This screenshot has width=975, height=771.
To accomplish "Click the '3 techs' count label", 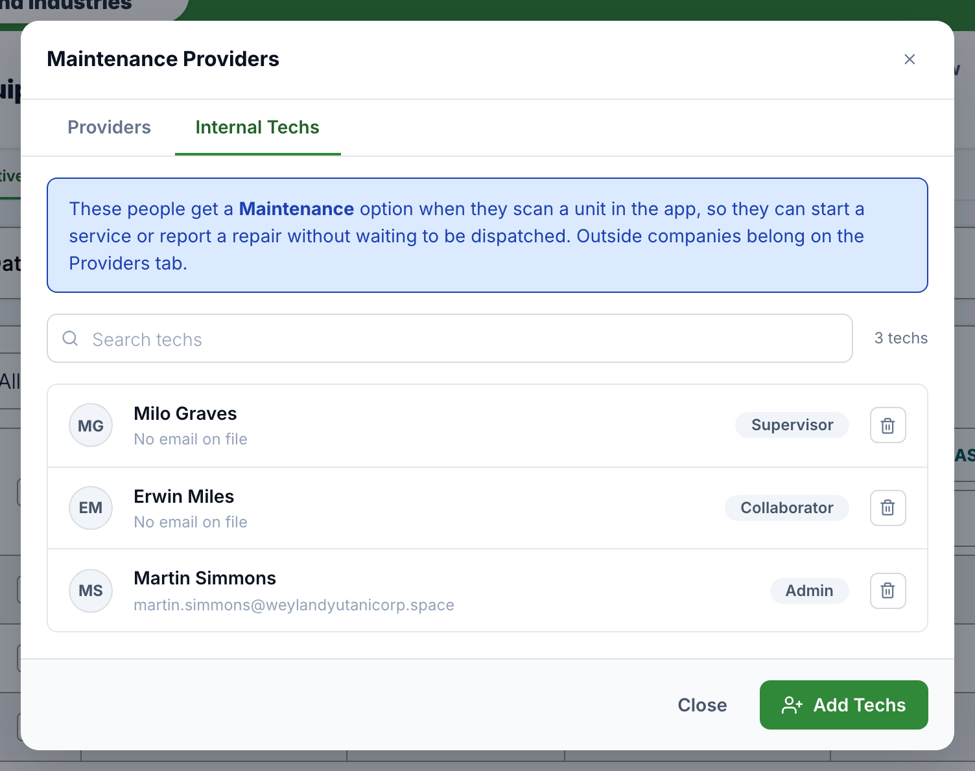I will tap(900, 338).
